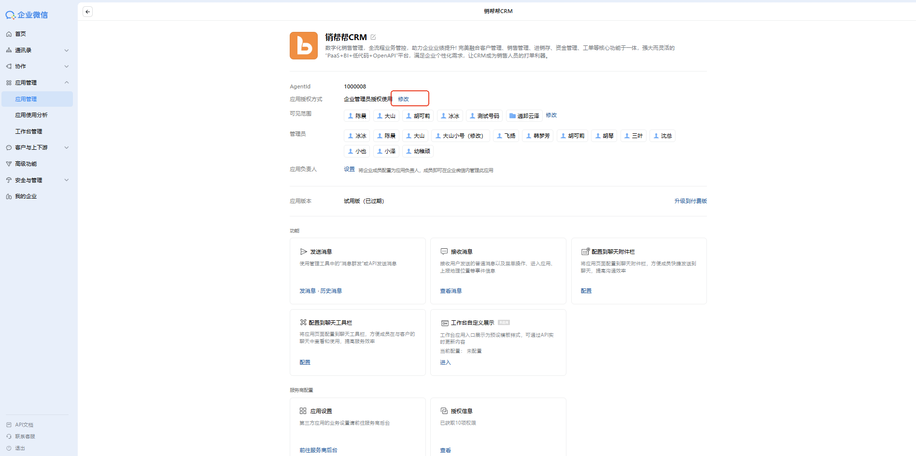
Task: Open the API文档 link in sidebar
Action: tap(24, 425)
